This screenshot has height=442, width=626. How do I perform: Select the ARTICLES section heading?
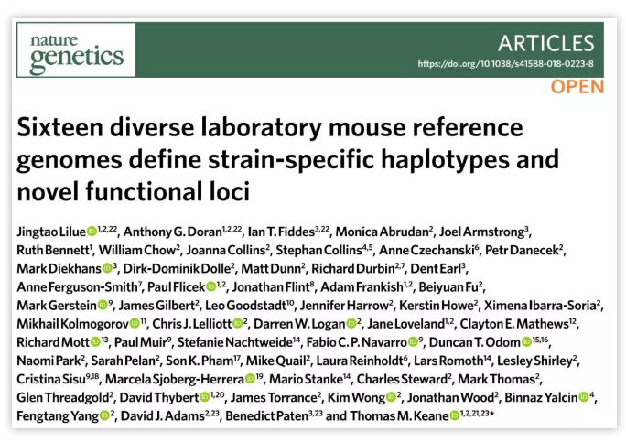click(x=545, y=43)
